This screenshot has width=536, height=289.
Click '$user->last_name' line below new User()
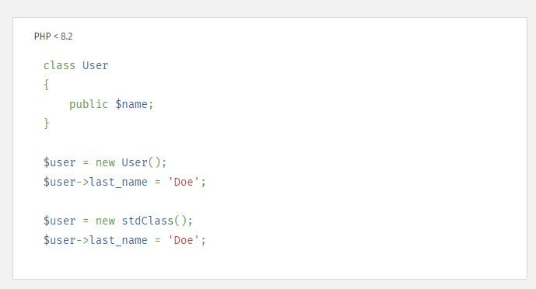pyautogui.click(x=124, y=182)
